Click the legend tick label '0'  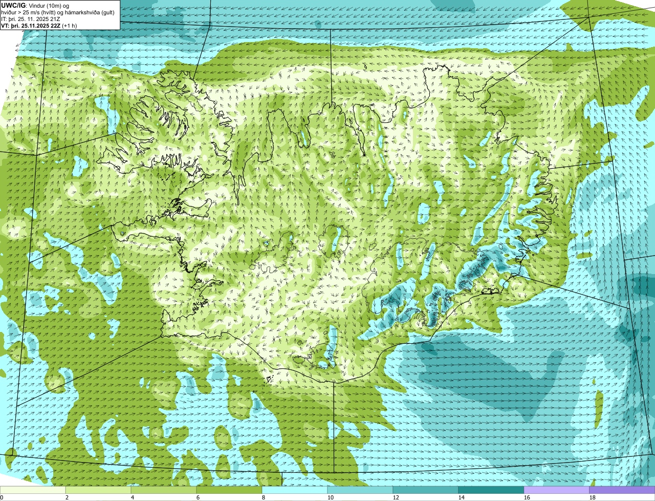coord(2,497)
